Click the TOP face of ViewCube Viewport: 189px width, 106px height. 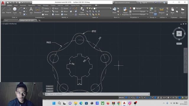(x=179, y=34)
